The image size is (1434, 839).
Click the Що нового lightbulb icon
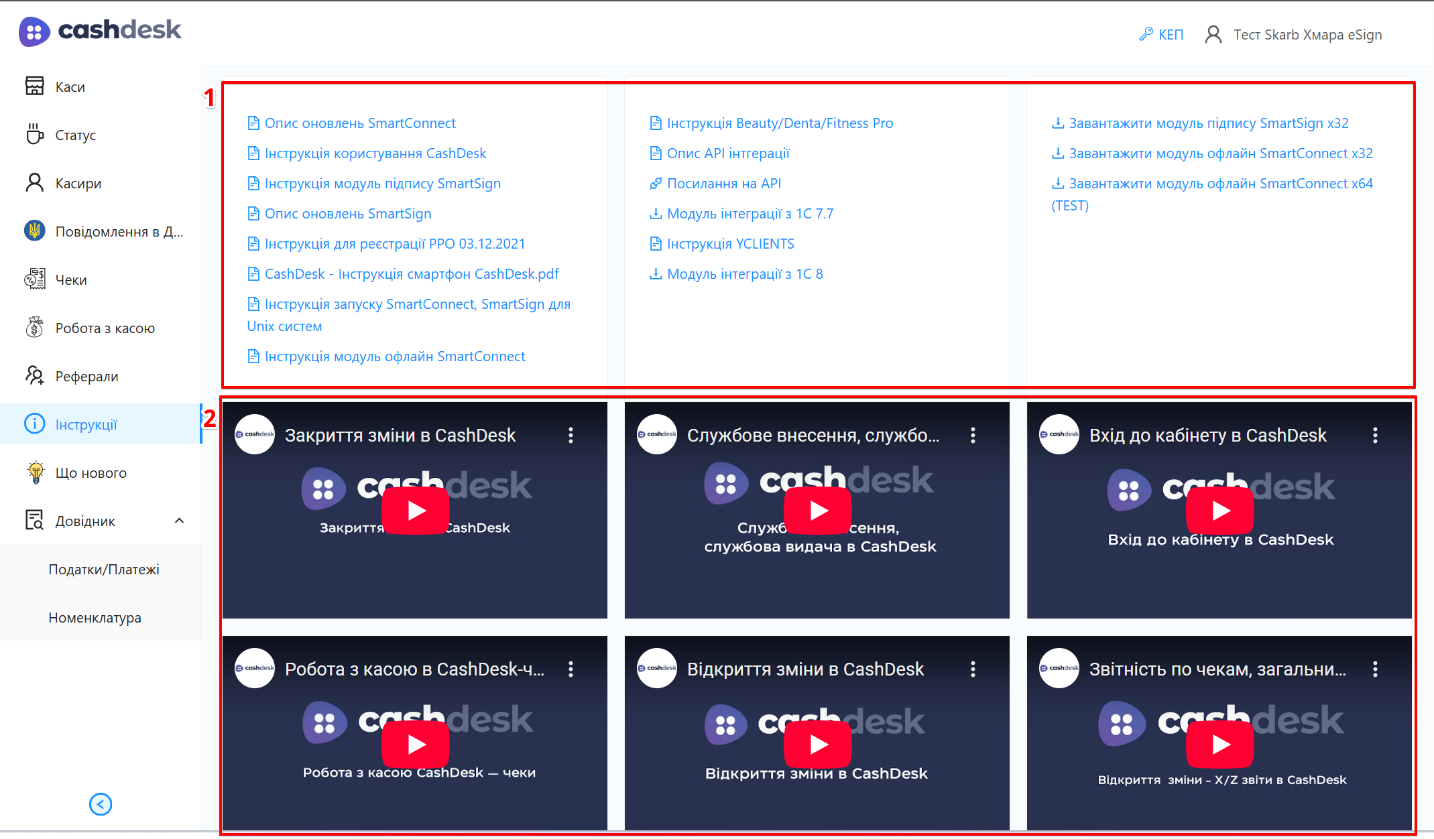click(36, 472)
